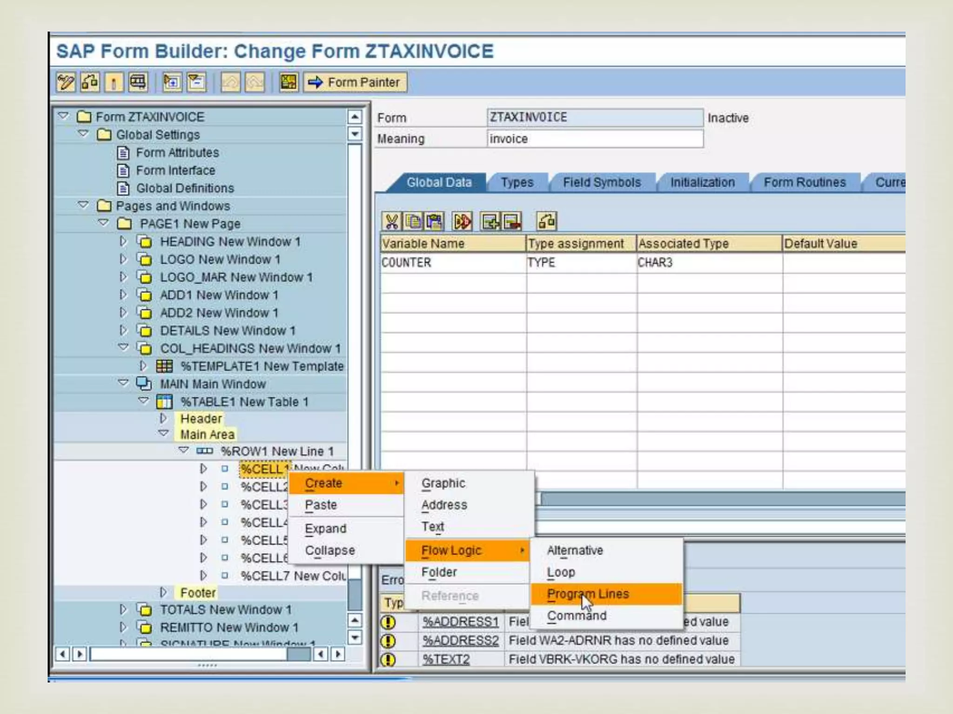Screen dimensions: 953x714
Task: Select Loop in Flow Logic submenu
Action: (561, 572)
